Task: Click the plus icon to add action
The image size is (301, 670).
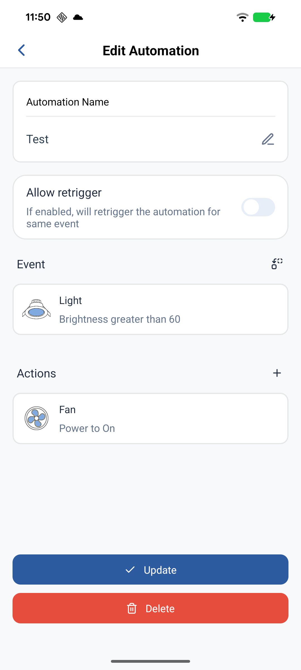Action: click(x=277, y=373)
